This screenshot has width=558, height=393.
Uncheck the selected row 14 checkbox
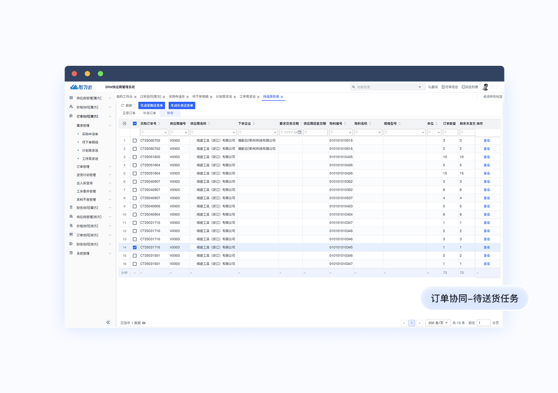(134, 247)
